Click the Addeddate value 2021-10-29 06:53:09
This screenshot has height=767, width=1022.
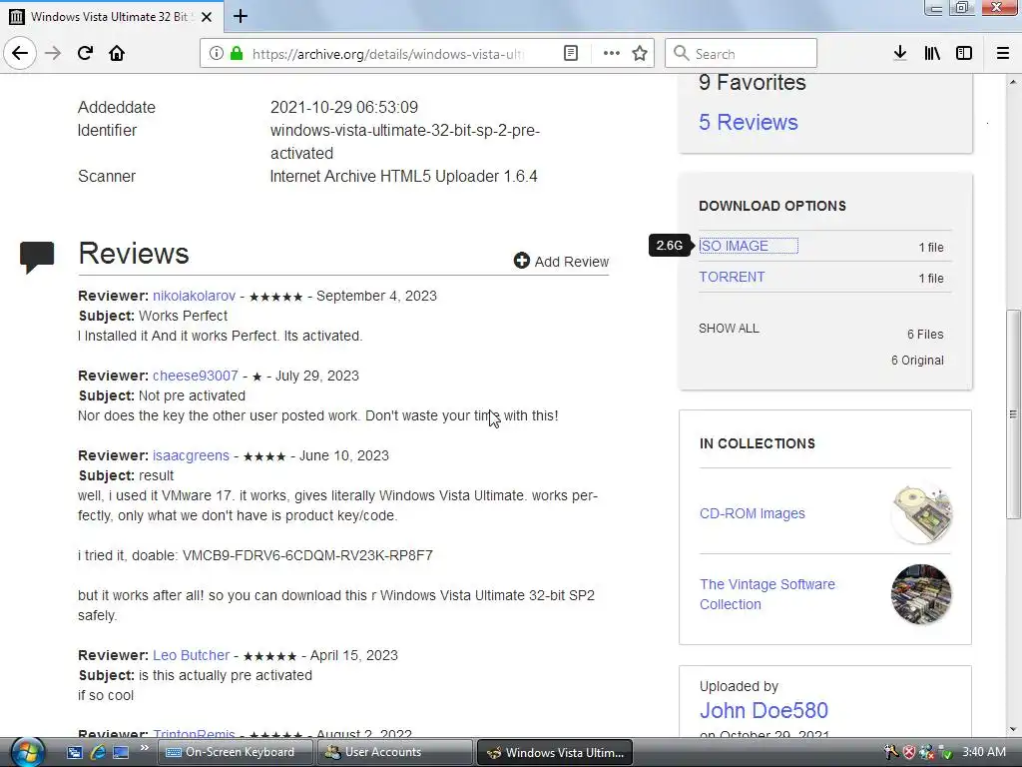click(x=344, y=107)
